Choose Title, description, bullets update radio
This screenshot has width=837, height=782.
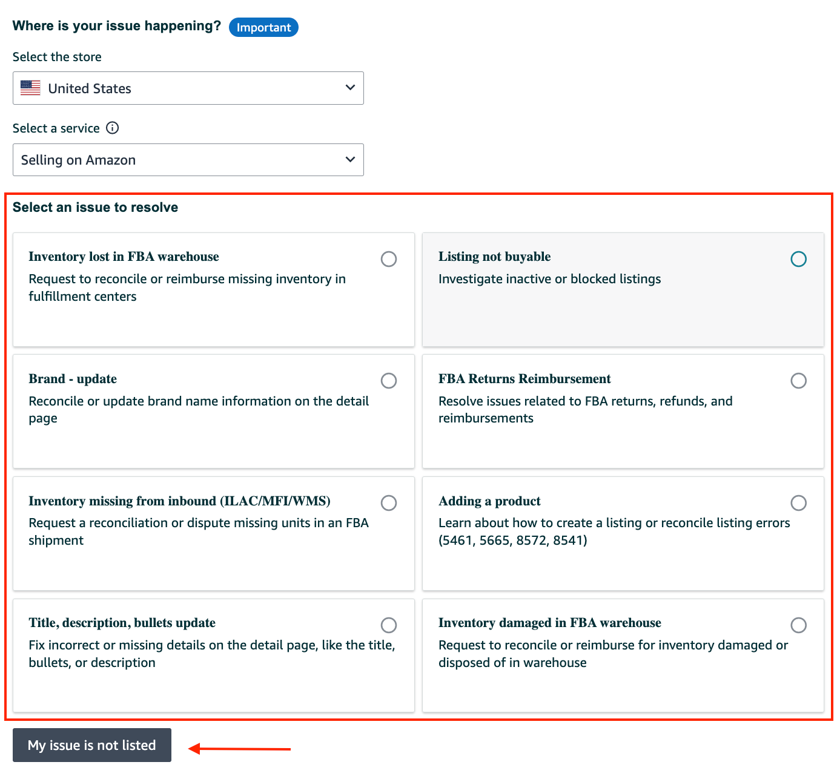[x=389, y=625]
